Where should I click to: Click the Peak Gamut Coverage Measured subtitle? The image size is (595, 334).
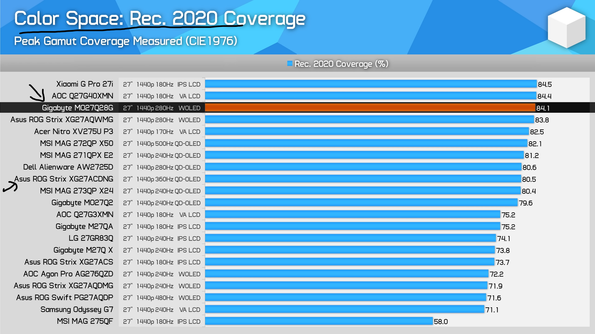[126, 41]
